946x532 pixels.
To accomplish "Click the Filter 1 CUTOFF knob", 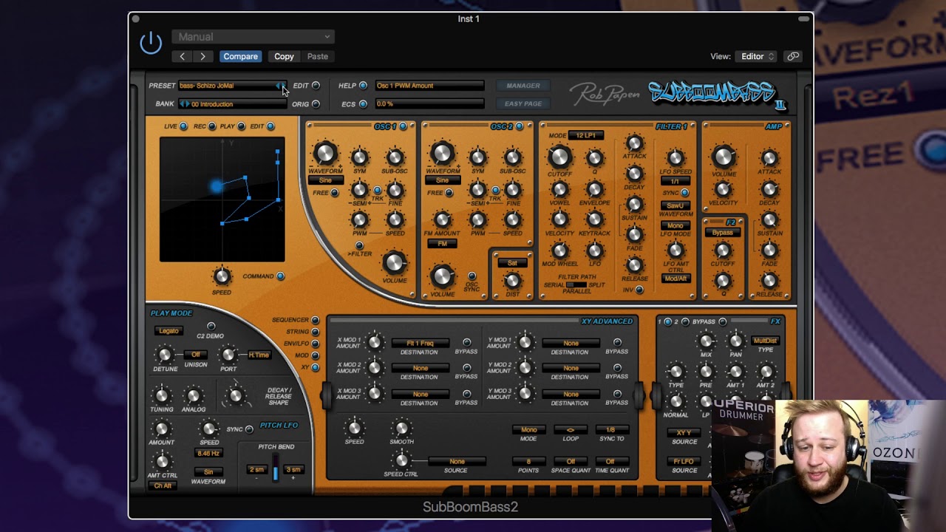I will [559, 157].
